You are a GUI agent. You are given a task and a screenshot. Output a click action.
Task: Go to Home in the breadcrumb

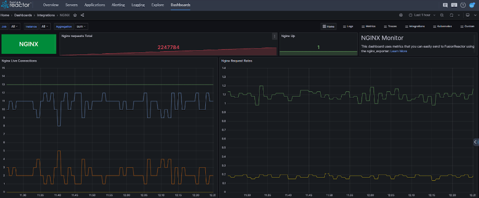5,15
